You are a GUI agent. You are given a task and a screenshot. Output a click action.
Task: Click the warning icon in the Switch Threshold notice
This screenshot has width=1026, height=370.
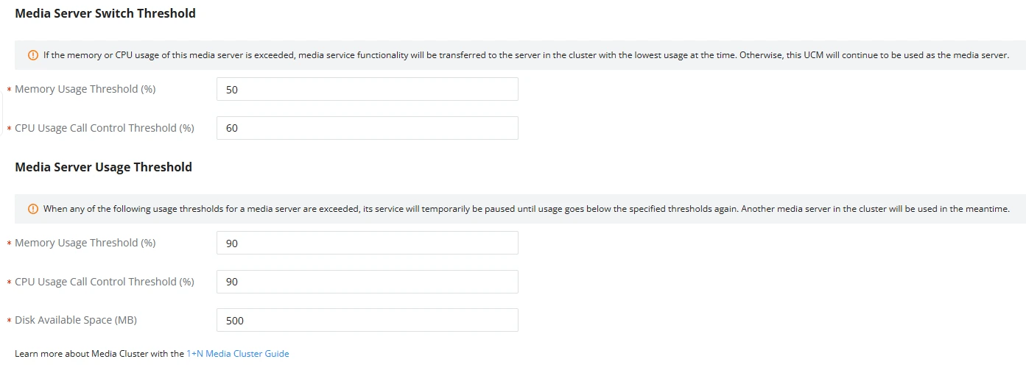(33, 55)
